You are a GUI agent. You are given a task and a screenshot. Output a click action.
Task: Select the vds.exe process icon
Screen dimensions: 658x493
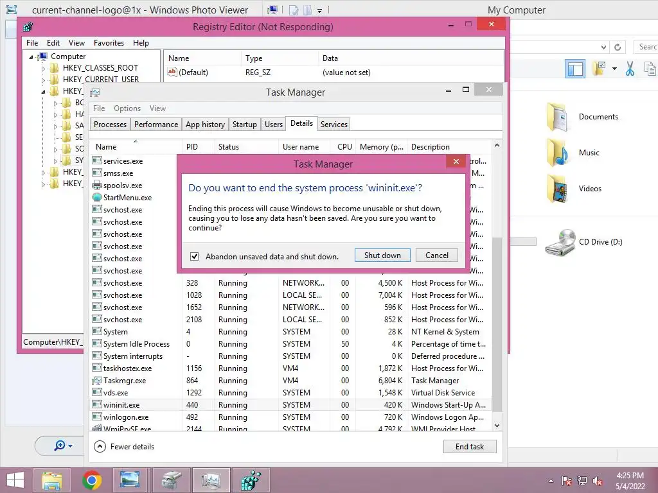97,392
